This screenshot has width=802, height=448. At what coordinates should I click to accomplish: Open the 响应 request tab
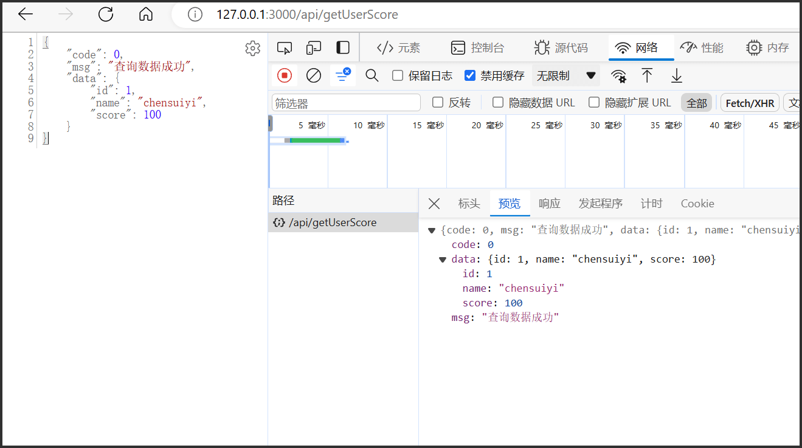pos(550,204)
